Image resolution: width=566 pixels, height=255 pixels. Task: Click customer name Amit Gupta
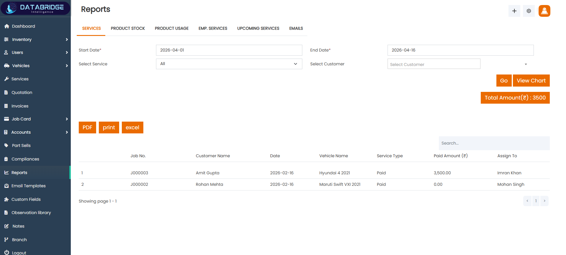coord(207,173)
